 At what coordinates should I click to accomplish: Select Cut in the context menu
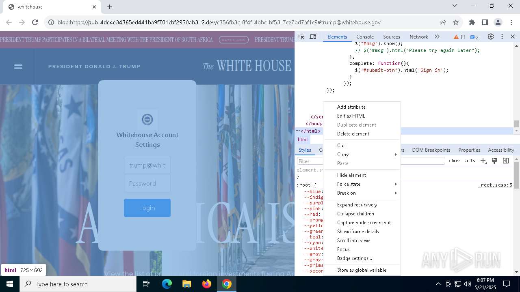[362, 146]
